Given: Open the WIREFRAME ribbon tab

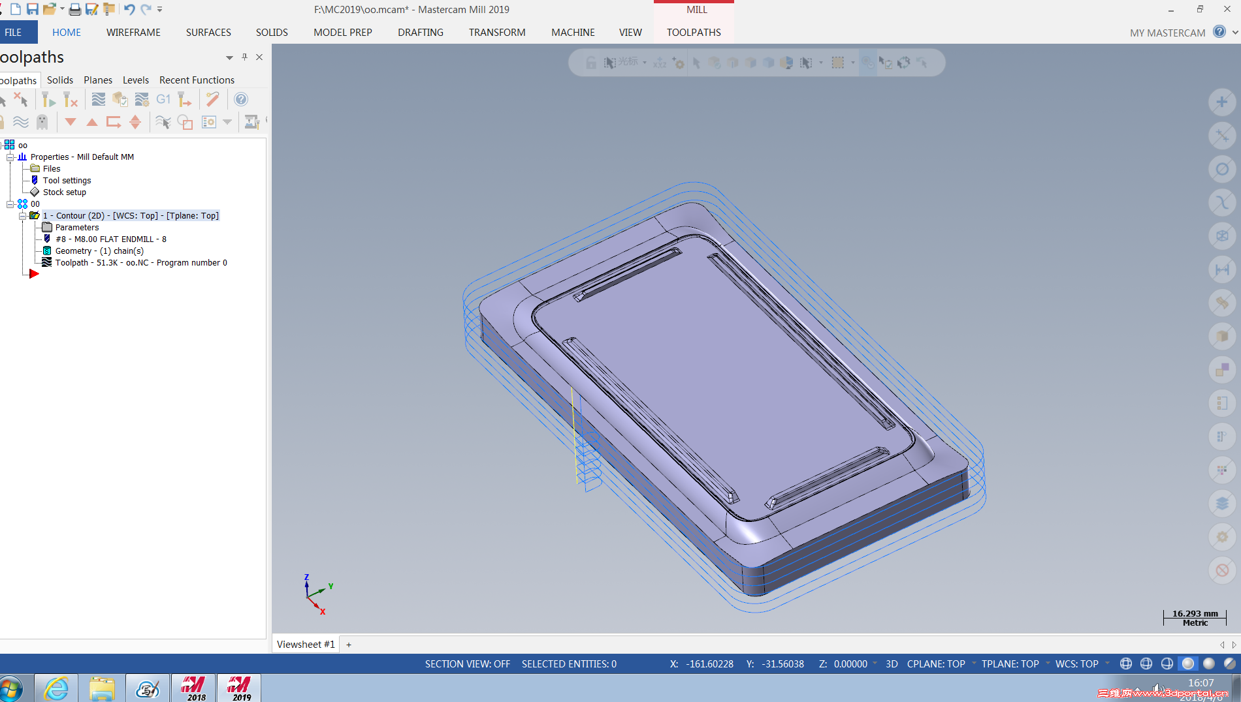Looking at the screenshot, I should pos(133,32).
